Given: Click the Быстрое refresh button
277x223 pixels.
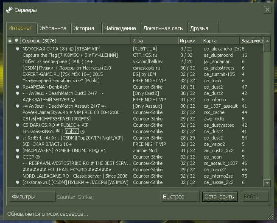Looking at the screenshot, I should pyautogui.click(x=180, y=197).
